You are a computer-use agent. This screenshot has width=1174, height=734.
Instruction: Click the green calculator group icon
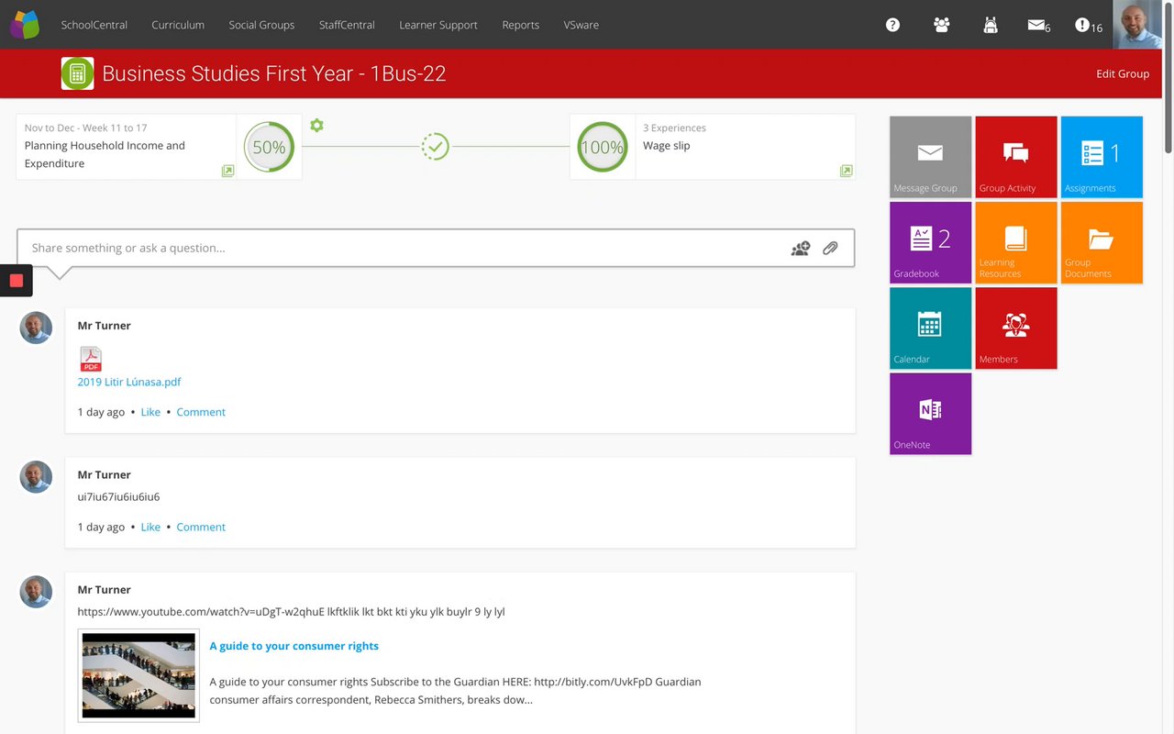tap(77, 73)
